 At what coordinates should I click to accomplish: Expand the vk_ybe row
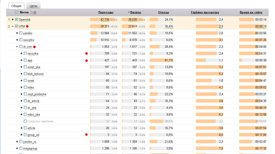[21, 108]
